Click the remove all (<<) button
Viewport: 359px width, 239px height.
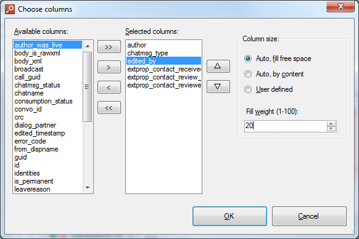tap(109, 108)
